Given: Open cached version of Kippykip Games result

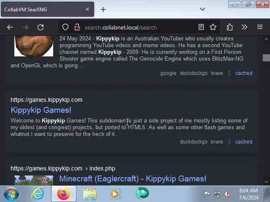Looking at the screenshot, I should pyautogui.click(x=244, y=142).
